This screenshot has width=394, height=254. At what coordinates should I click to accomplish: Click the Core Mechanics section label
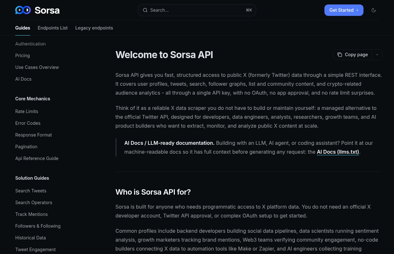[x=33, y=99]
